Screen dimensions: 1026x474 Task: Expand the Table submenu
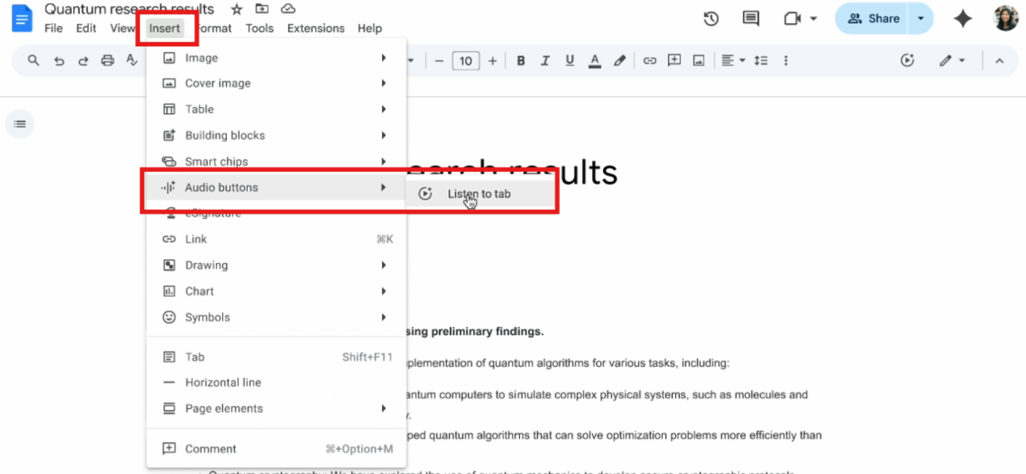pos(276,109)
